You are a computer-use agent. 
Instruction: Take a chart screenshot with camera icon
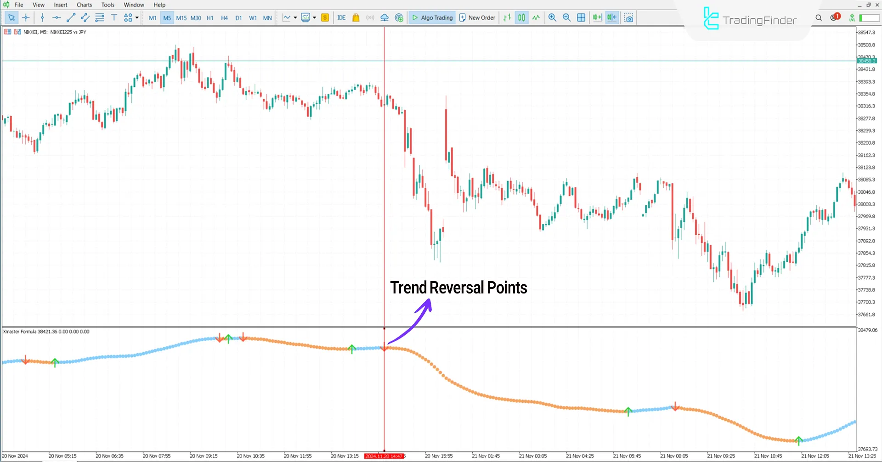point(629,17)
